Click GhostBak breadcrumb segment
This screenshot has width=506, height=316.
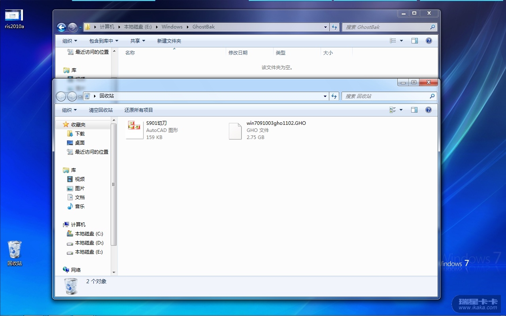tap(204, 27)
